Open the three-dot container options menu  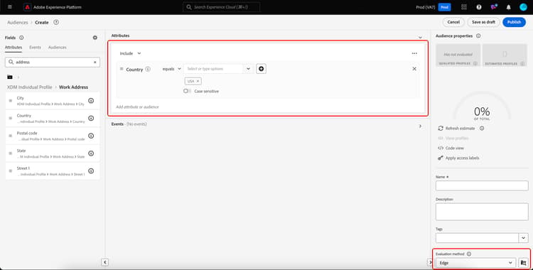coord(414,53)
